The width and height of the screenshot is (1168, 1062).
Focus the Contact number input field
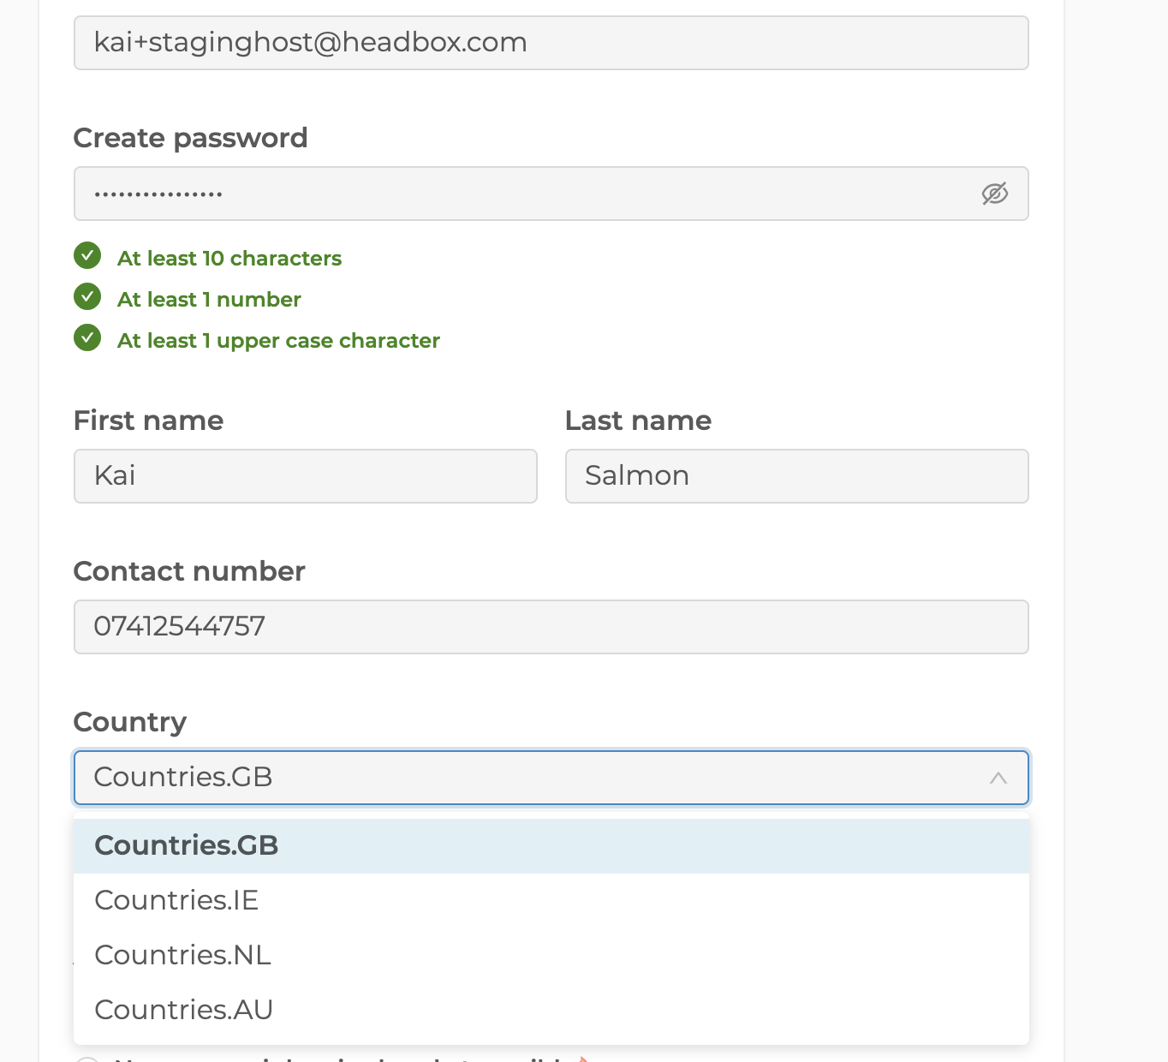point(551,627)
